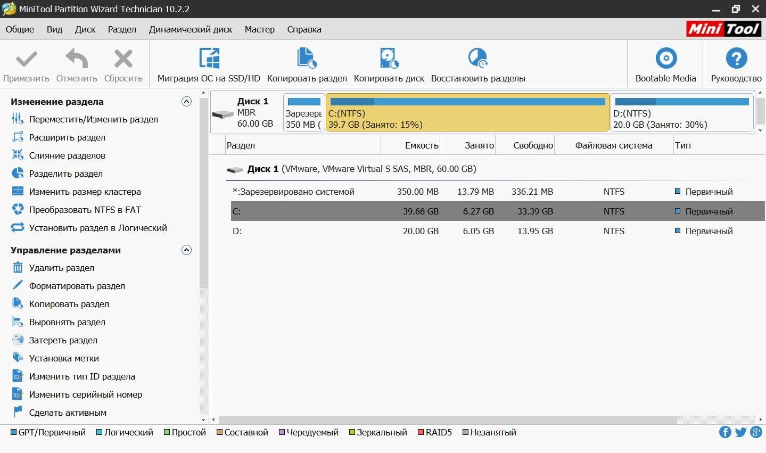Open the Google Plus link icon
This screenshot has height=453, width=766.
[756, 432]
